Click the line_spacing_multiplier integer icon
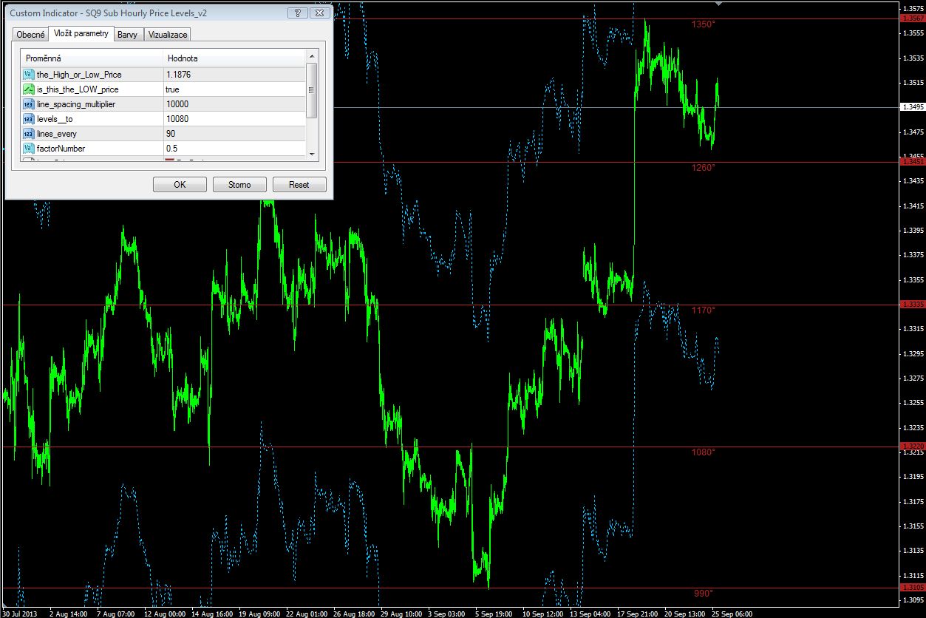 [x=29, y=104]
